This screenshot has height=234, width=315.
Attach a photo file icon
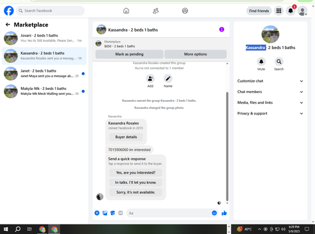click(x=105, y=213)
